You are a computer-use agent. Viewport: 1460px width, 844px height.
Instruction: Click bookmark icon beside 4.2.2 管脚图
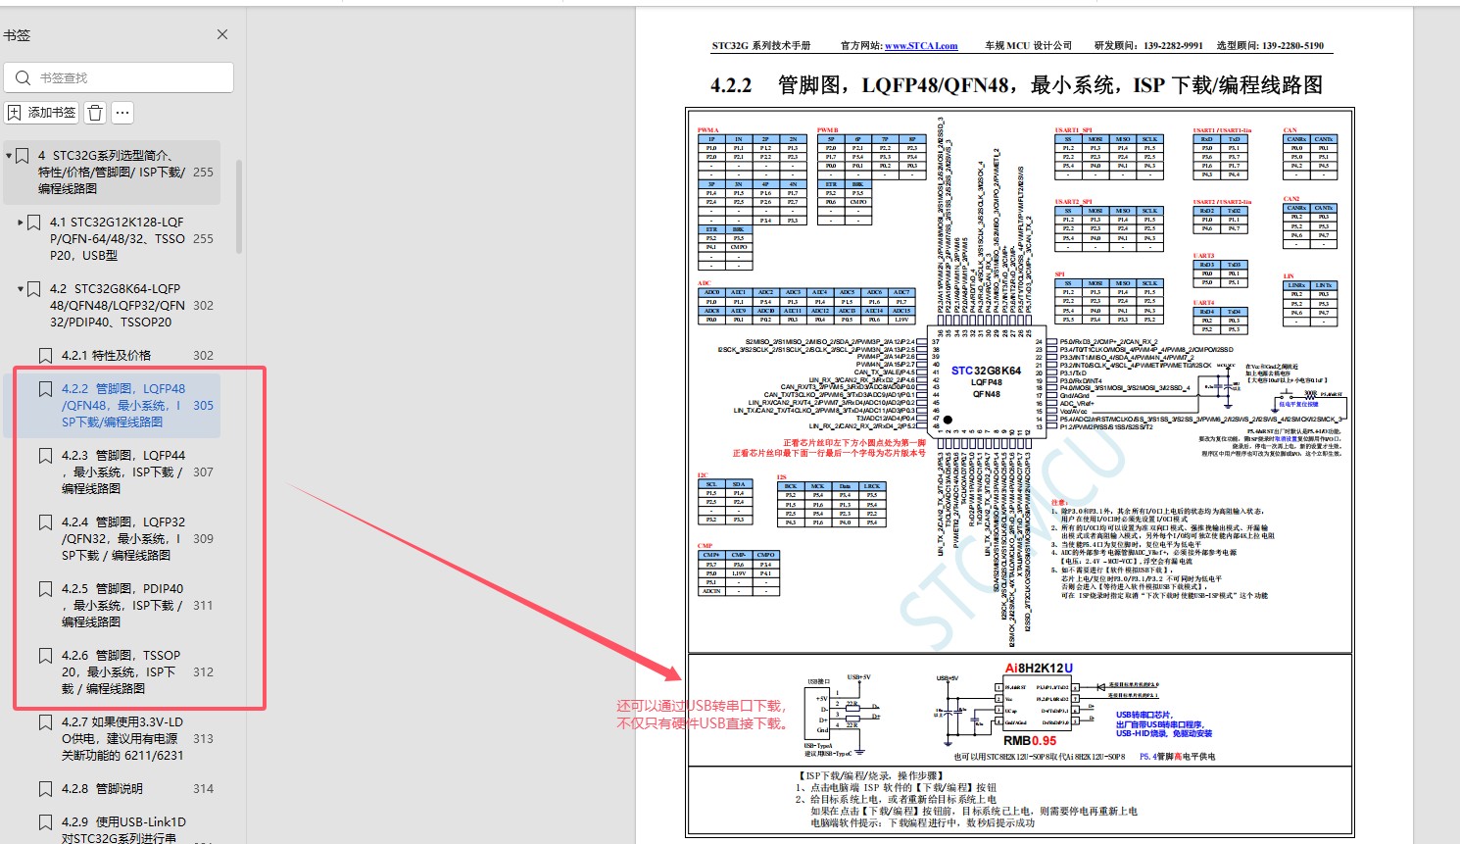[x=45, y=389]
